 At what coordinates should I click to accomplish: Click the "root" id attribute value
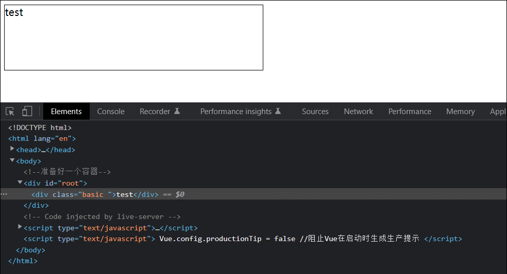click(x=70, y=184)
